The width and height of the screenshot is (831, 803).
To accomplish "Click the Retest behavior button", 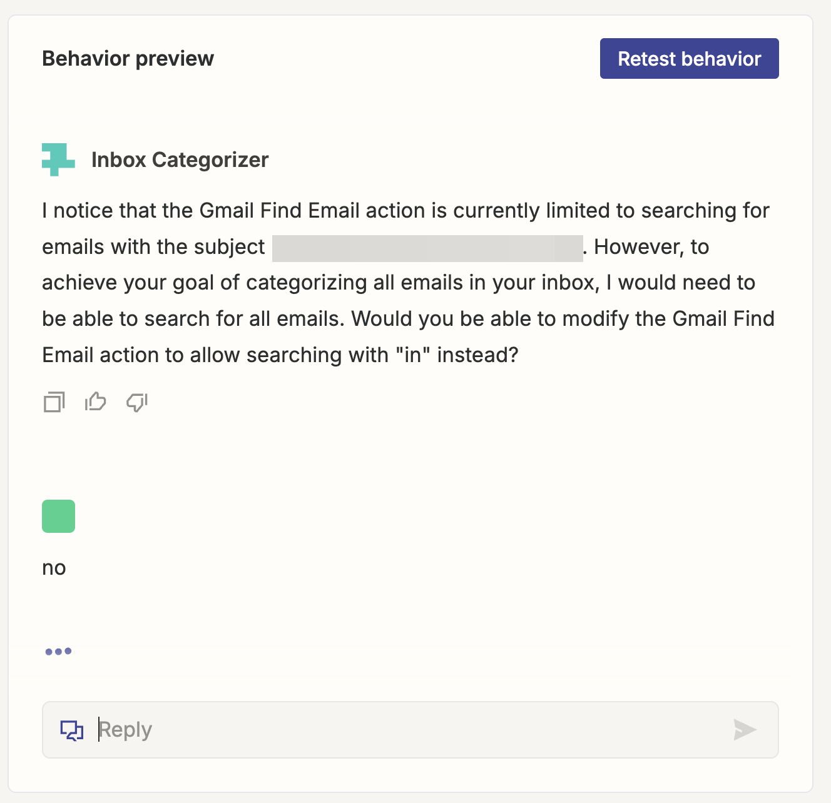I will (x=689, y=59).
